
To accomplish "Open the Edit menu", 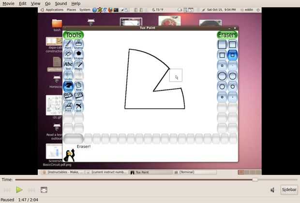I will point(23,3).
